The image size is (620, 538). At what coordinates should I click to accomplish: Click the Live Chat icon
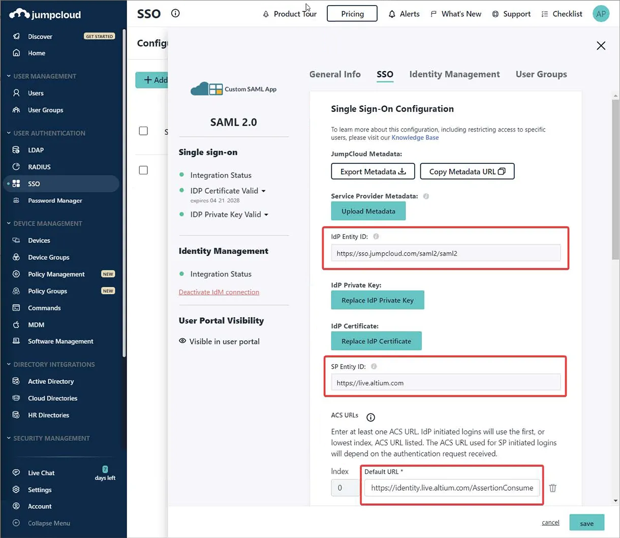pyautogui.click(x=16, y=473)
